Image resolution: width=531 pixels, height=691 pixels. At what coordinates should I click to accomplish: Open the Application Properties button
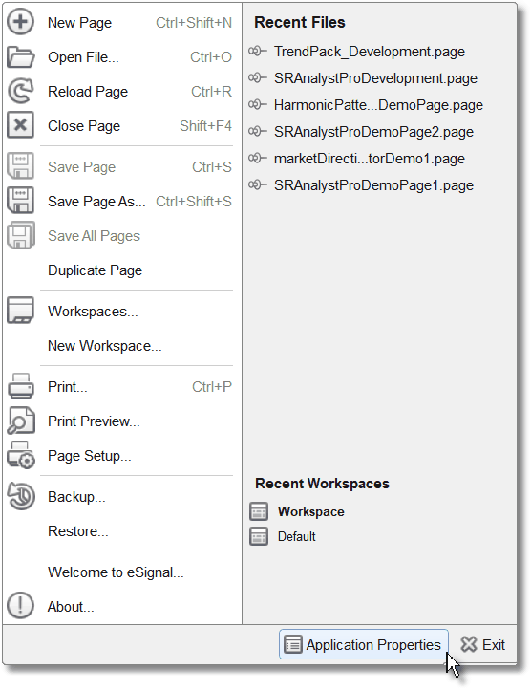point(364,645)
